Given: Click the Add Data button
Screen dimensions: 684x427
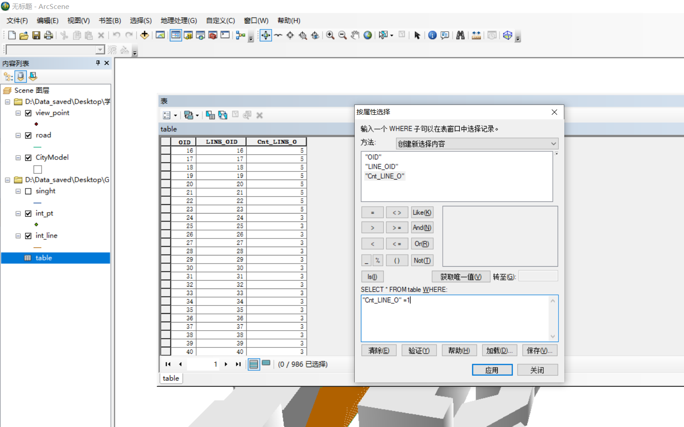Looking at the screenshot, I should tap(144, 35).
